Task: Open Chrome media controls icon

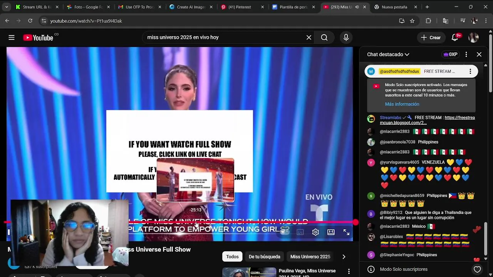Action: (x=463, y=21)
